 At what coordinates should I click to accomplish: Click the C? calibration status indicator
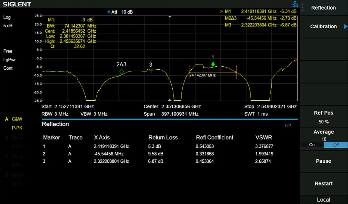pos(288,126)
